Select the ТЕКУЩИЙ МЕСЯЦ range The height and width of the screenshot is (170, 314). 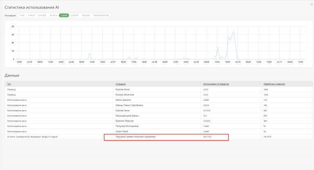(x=101, y=15)
